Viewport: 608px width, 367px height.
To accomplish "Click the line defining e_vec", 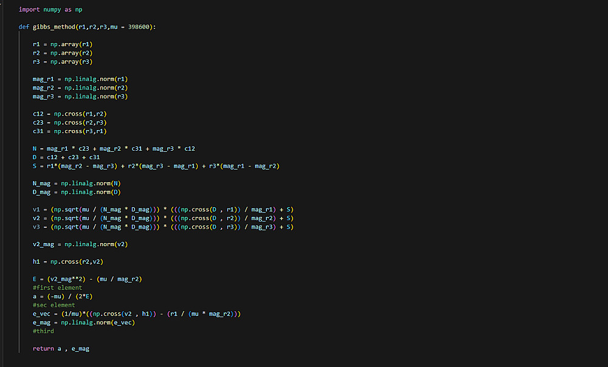I will pyautogui.click(x=137, y=314).
